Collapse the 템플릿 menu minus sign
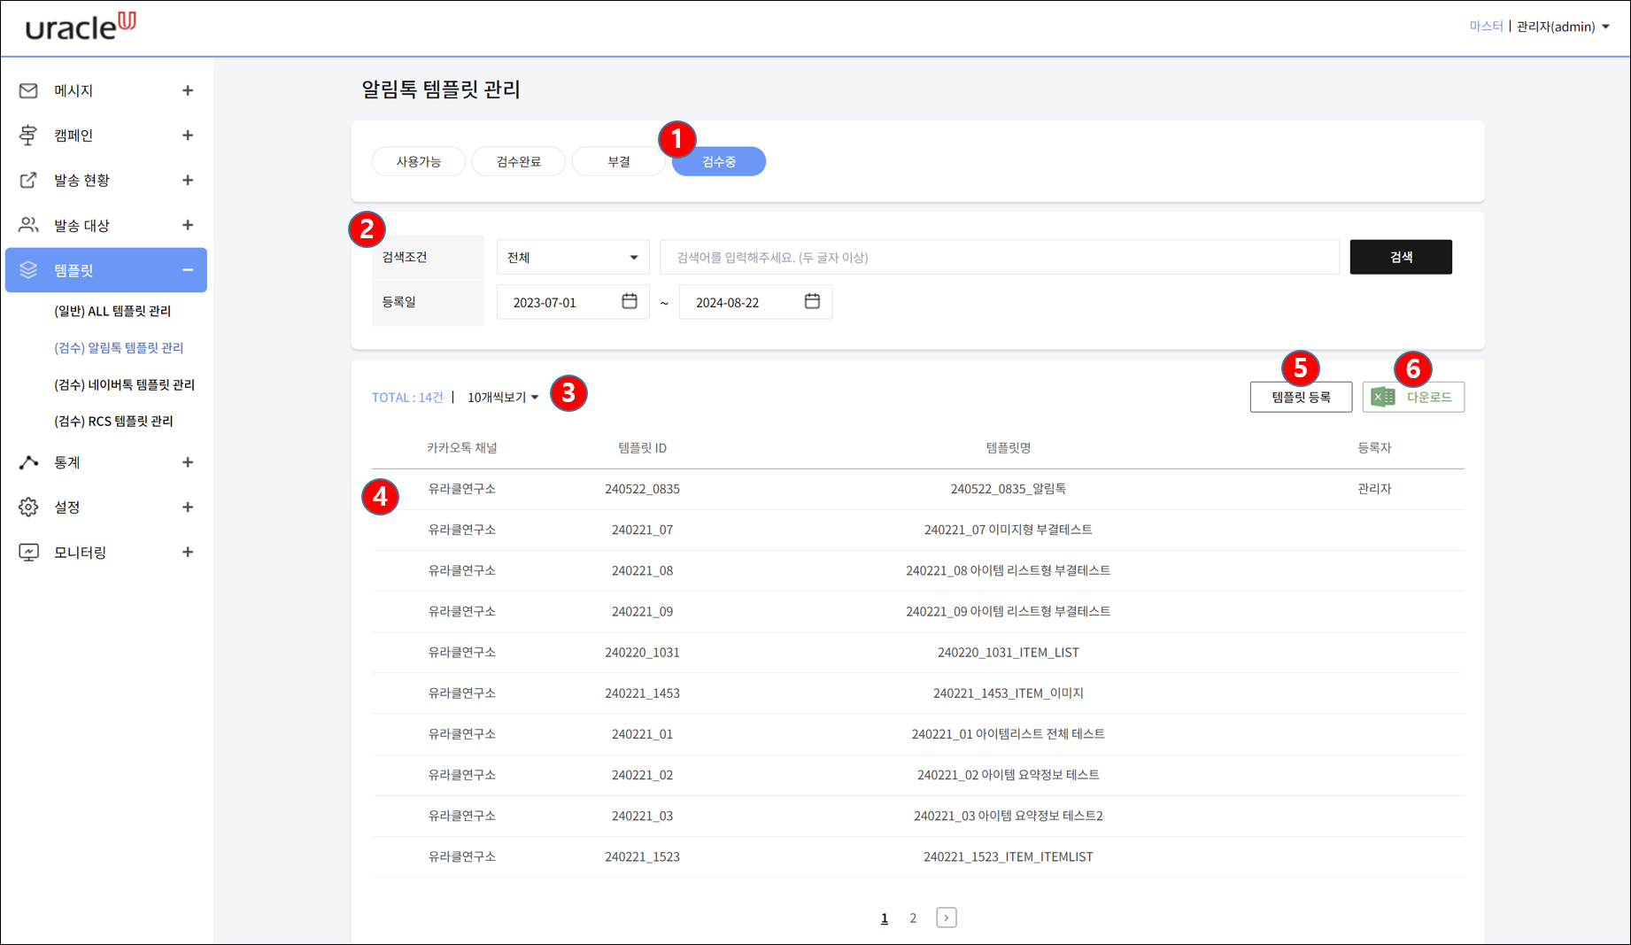This screenshot has width=1631, height=945. (188, 270)
